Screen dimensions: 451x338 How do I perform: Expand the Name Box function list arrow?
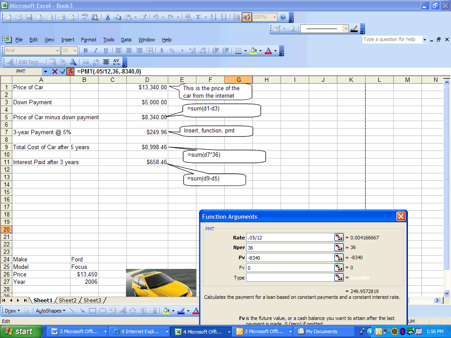45,72
